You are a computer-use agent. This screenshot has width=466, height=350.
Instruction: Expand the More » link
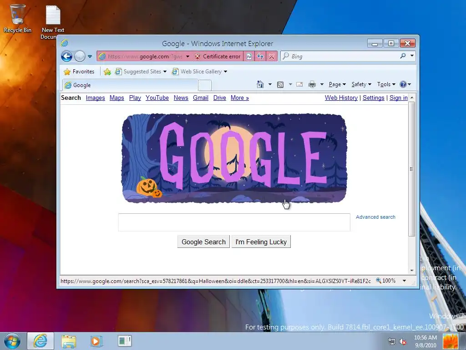coord(239,98)
